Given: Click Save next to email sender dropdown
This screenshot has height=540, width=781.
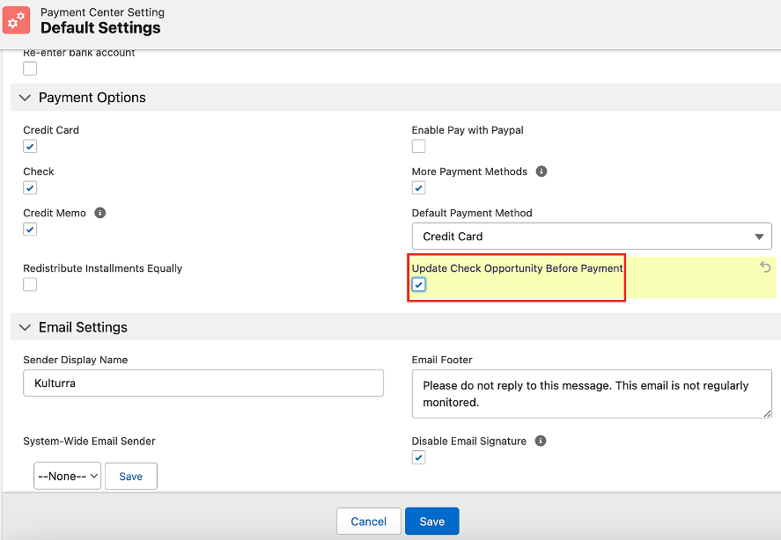Looking at the screenshot, I should point(130,476).
